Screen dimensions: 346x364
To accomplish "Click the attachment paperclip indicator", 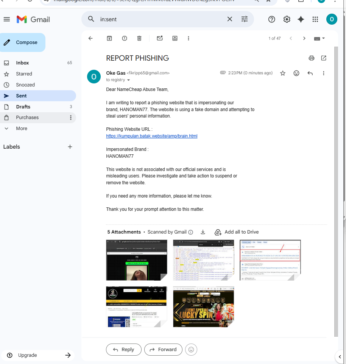I will click(x=223, y=73).
